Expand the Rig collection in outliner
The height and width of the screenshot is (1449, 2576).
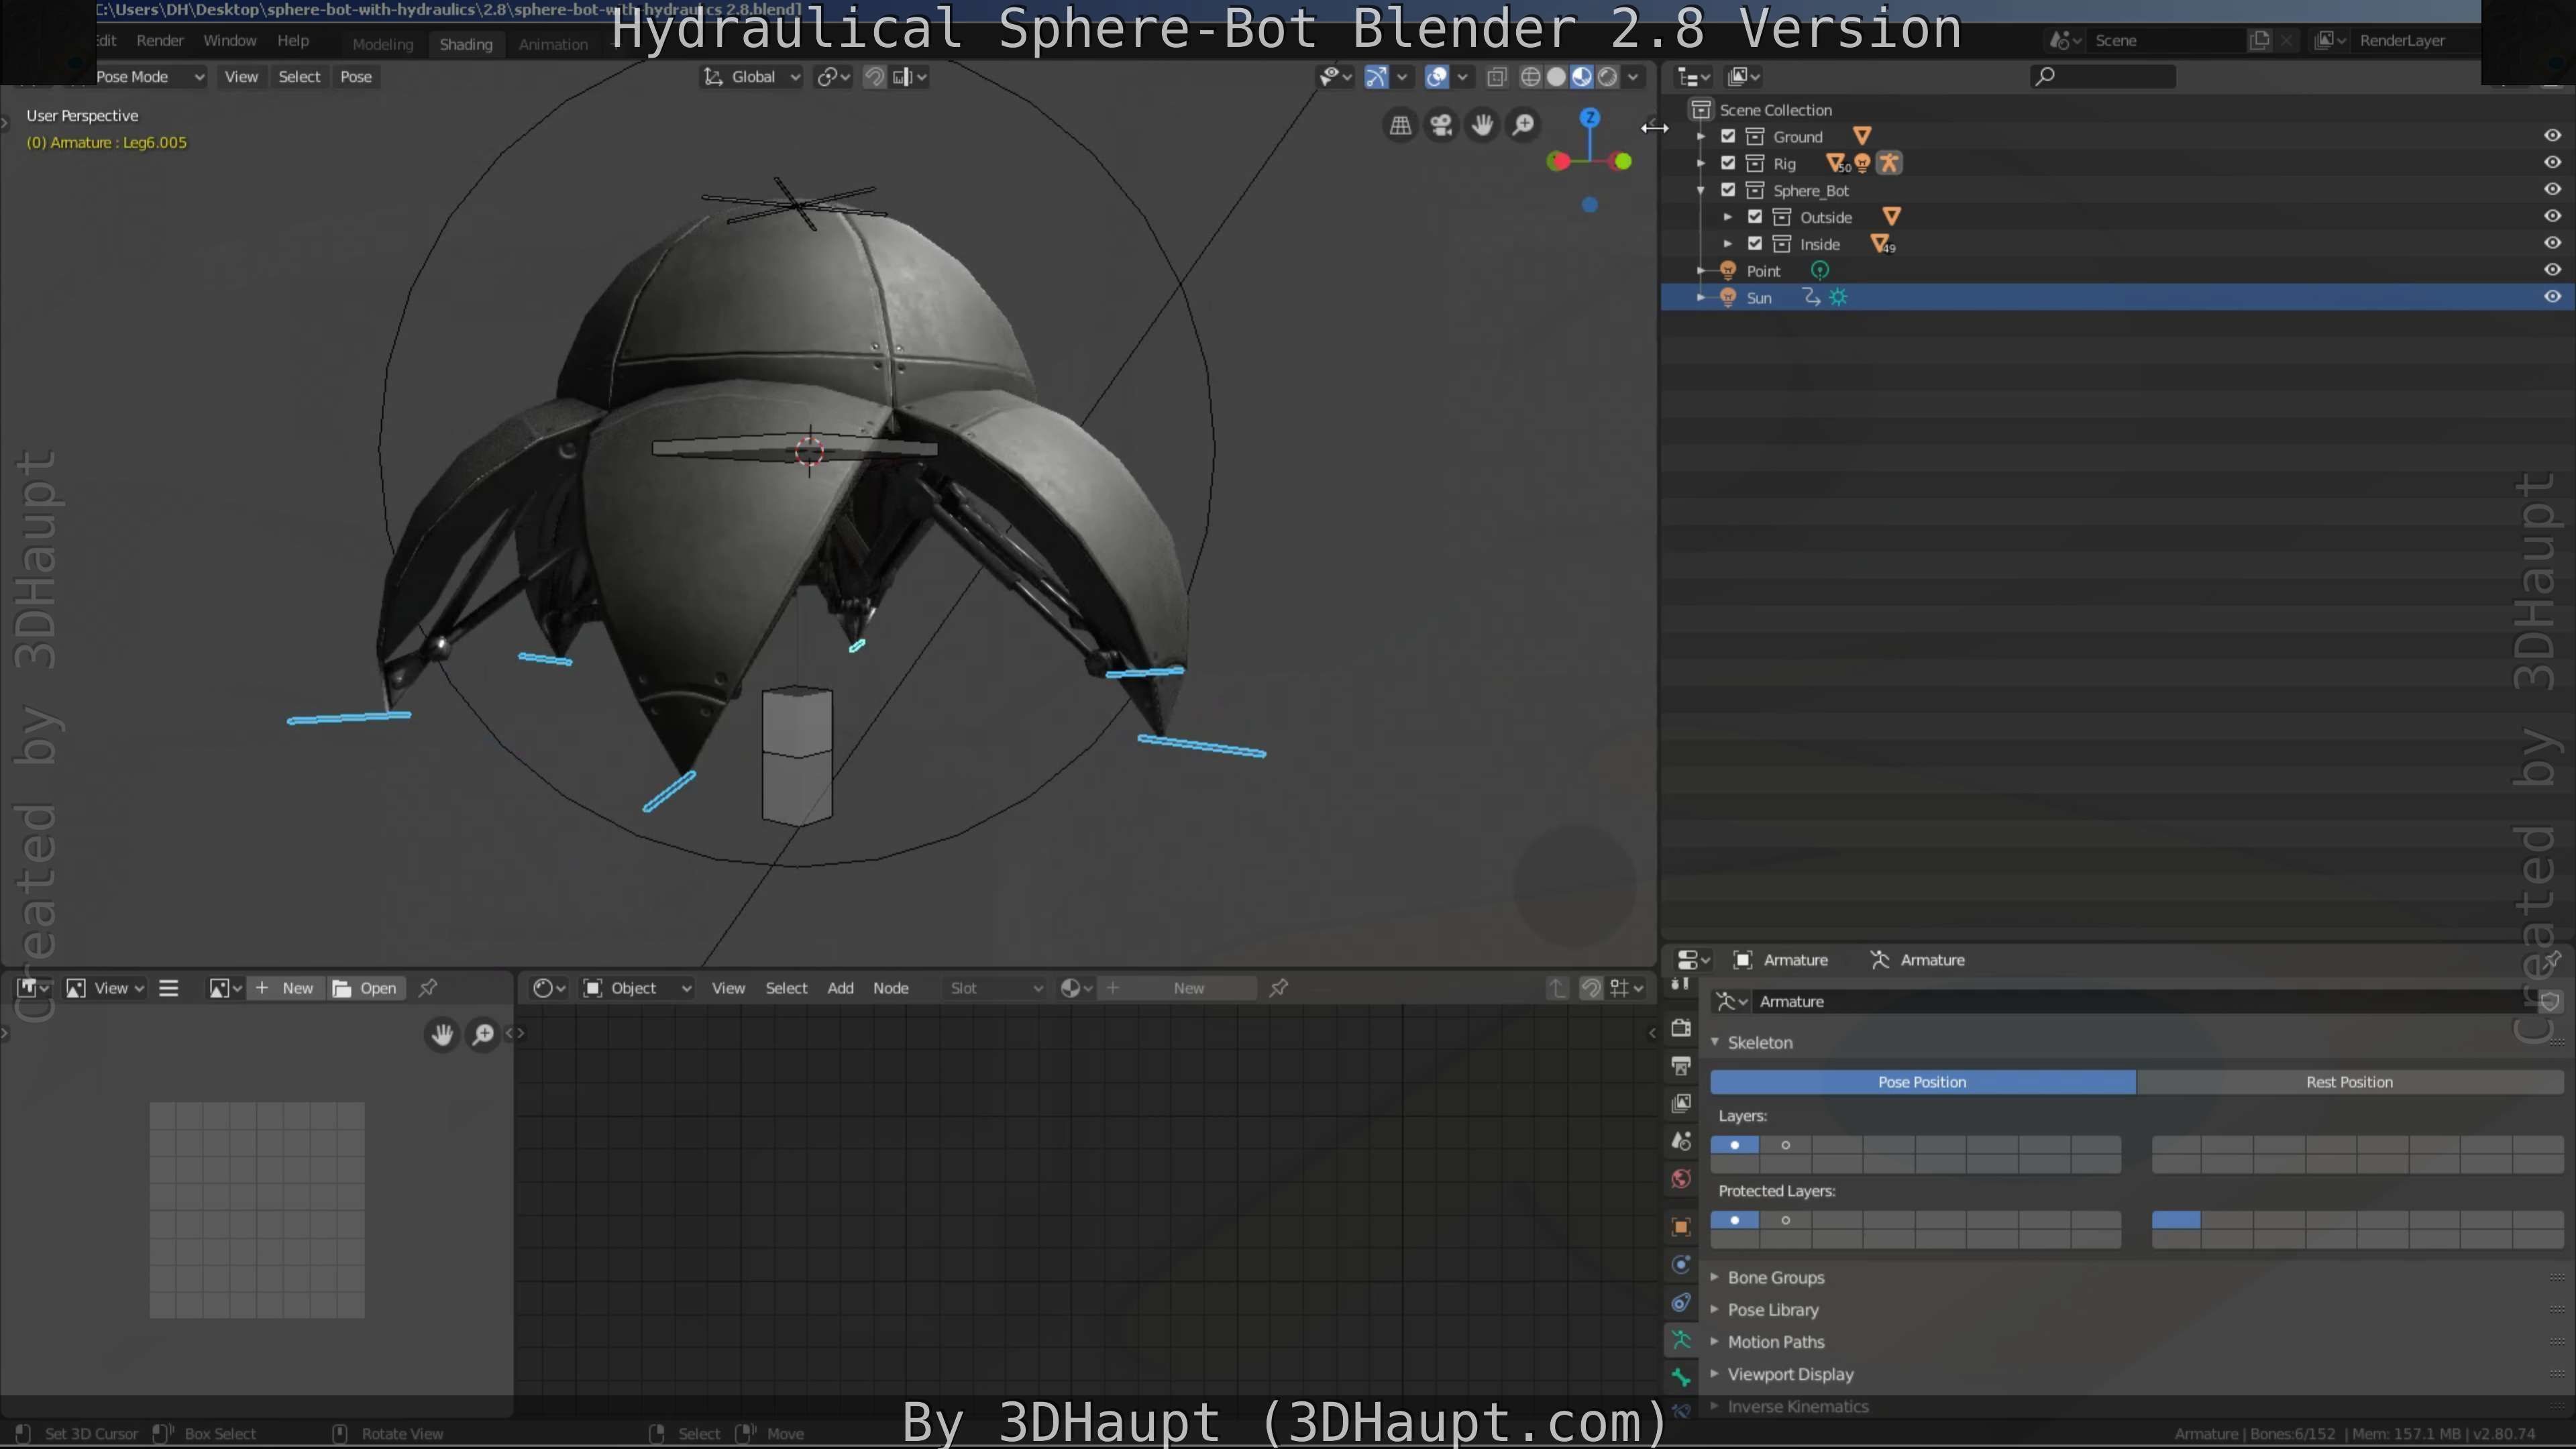coord(1701,163)
